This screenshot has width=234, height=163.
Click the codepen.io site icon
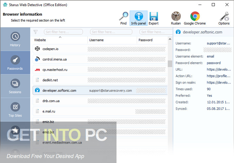coord(37,49)
